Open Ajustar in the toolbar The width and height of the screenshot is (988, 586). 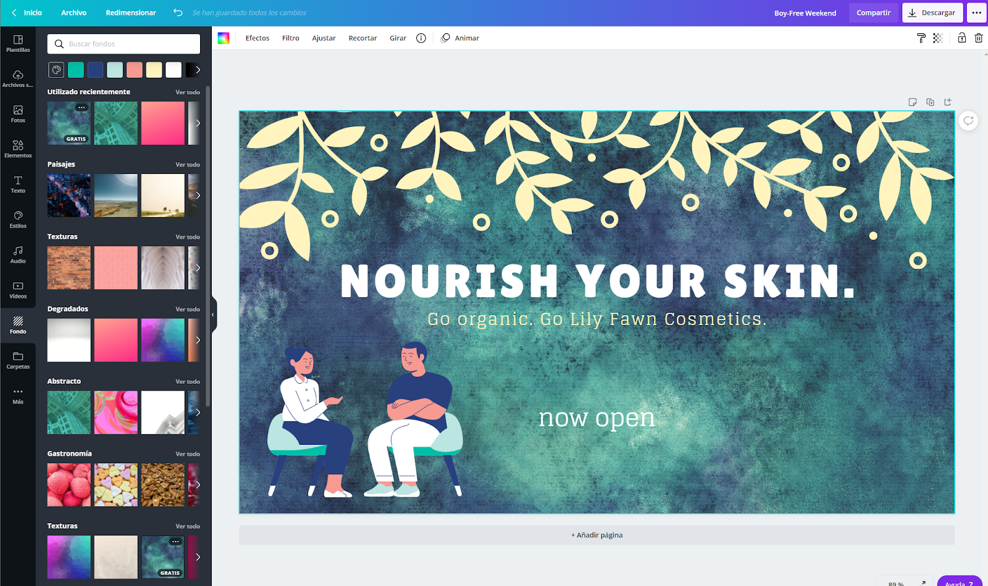point(324,38)
